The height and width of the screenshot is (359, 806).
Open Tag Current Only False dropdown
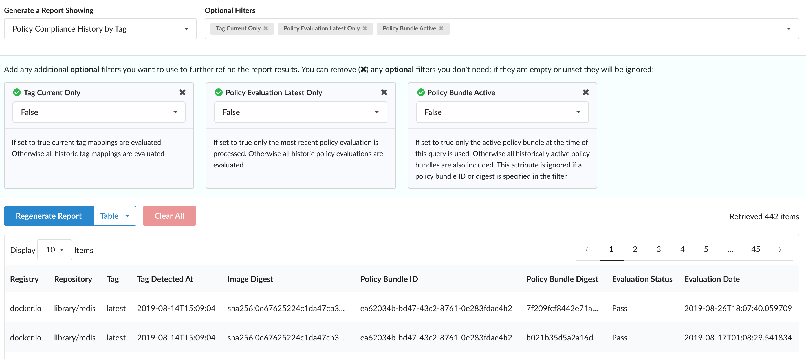[x=98, y=112]
